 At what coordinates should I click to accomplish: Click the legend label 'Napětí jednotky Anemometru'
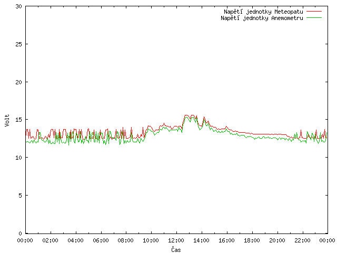[262, 18]
